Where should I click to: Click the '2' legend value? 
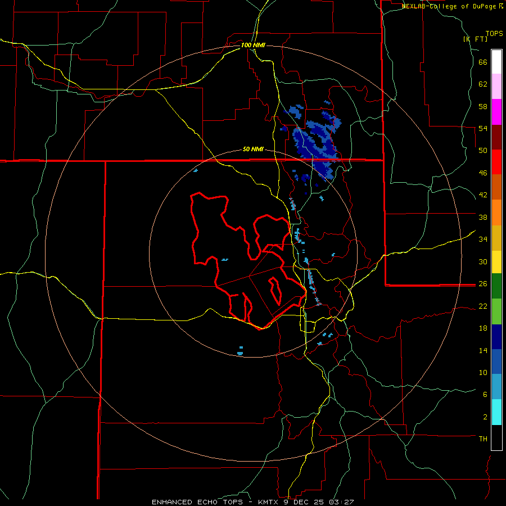click(x=485, y=417)
